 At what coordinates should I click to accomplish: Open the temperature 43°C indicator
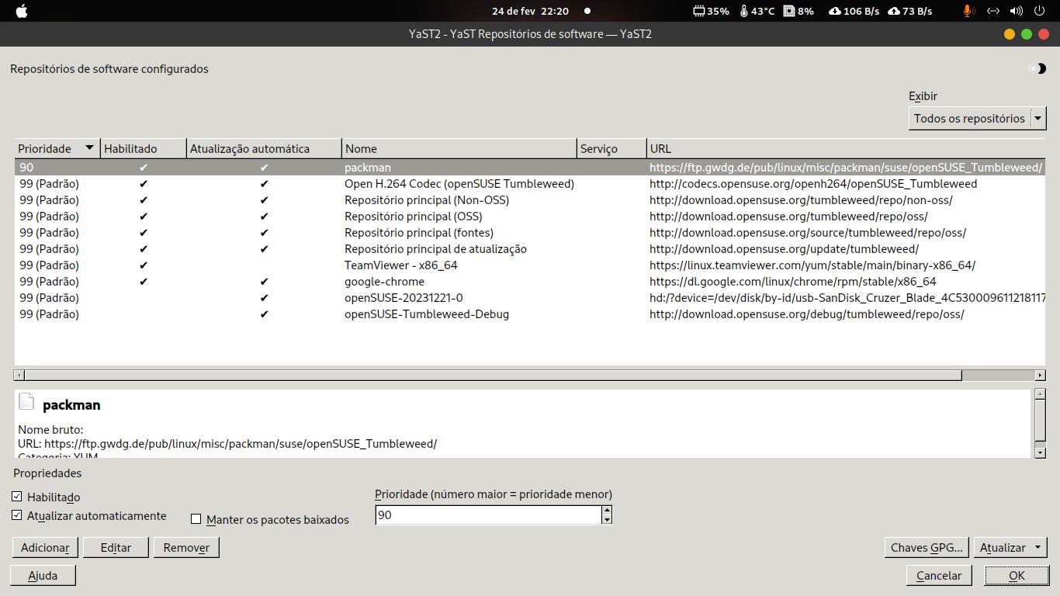click(x=757, y=11)
